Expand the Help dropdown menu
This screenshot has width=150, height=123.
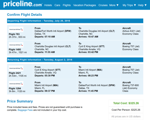click(x=142, y=5)
